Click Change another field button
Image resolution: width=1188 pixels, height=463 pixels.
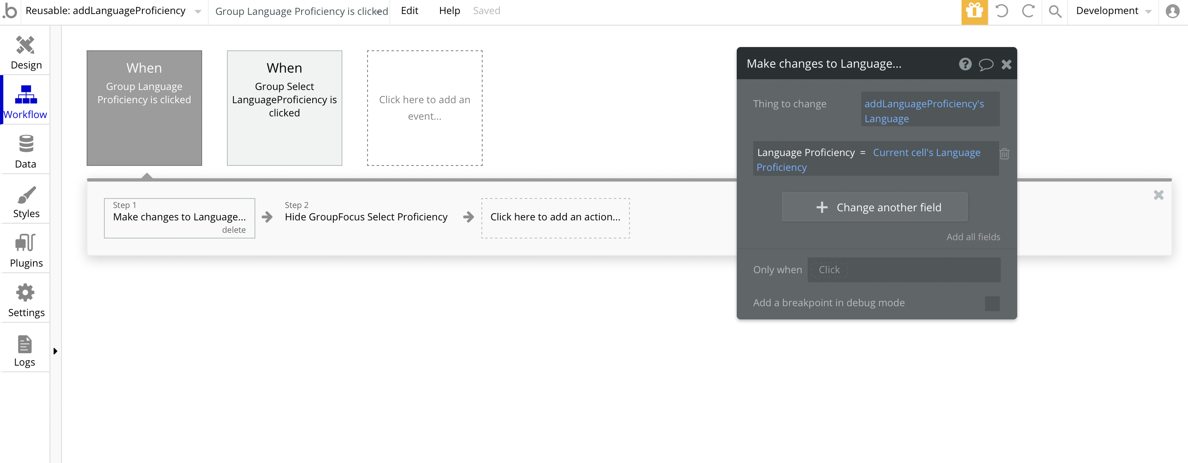click(x=874, y=207)
